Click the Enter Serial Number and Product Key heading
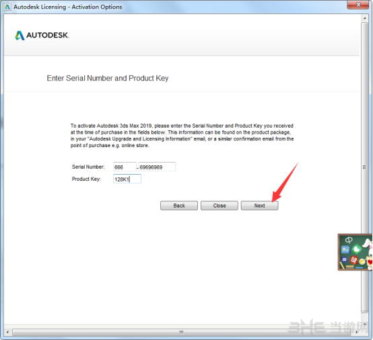Viewport: 373px width, 340px height. point(108,78)
